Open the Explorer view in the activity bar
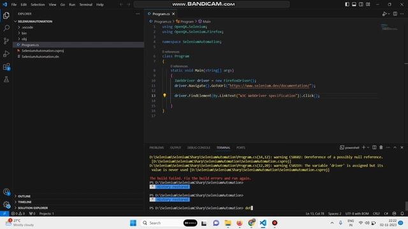The width and height of the screenshot is (408, 229). tap(6, 15)
